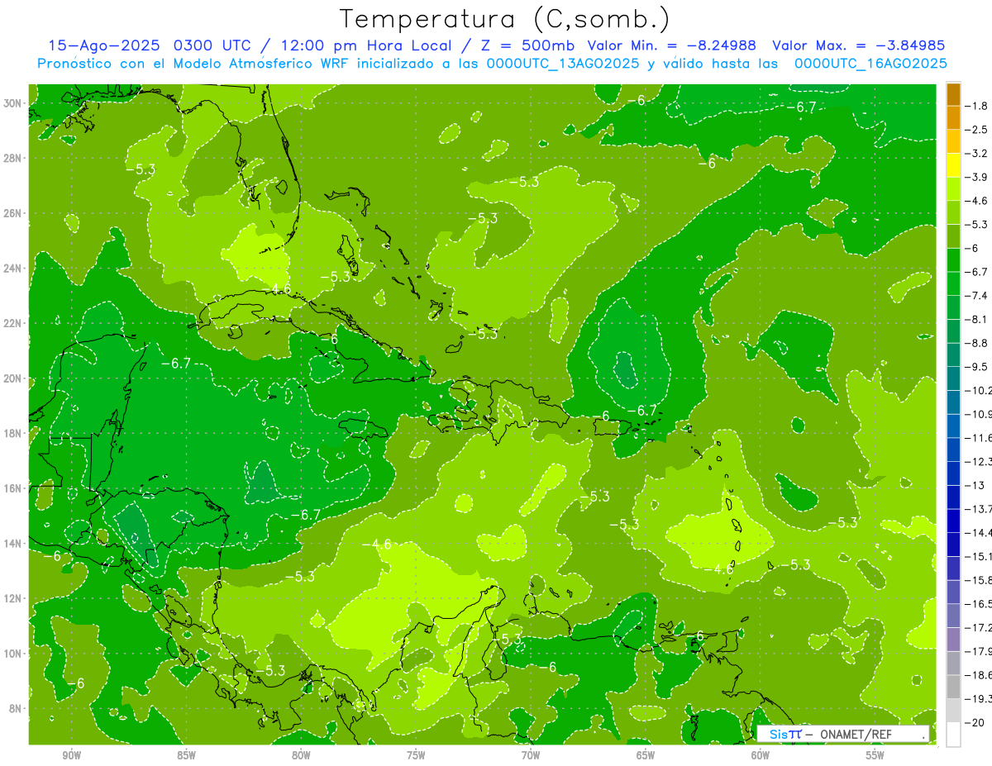Click valid-until time "0000UTC_16AGO2025"

pyautogui.click(x=870, y=64)
